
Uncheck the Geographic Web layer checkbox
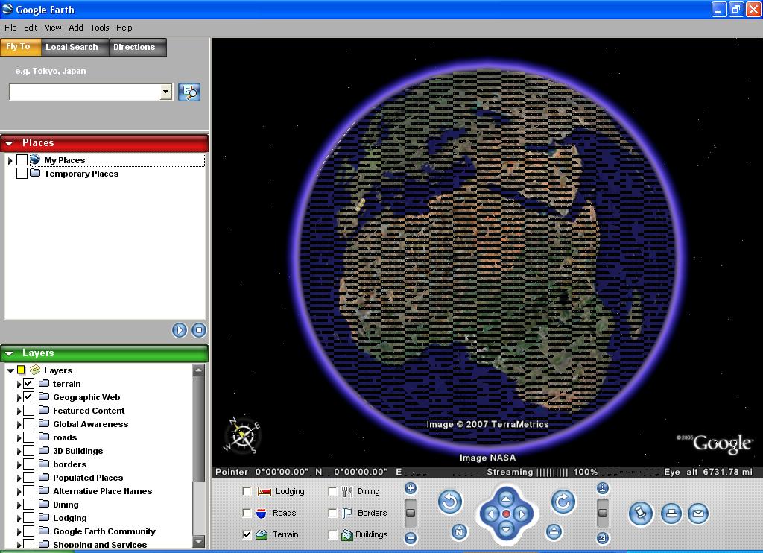point(29,396)
